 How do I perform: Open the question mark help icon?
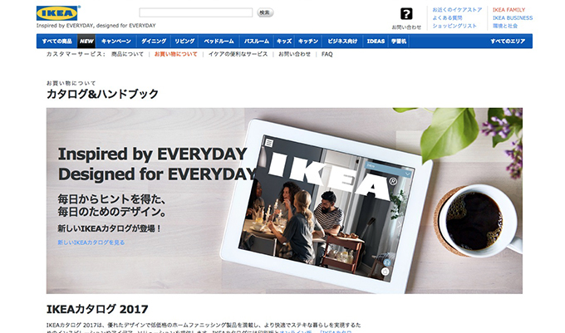pos(406,14)
